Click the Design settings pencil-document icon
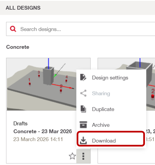This screenshot has height=165, width=155. [x=83, y=77]
